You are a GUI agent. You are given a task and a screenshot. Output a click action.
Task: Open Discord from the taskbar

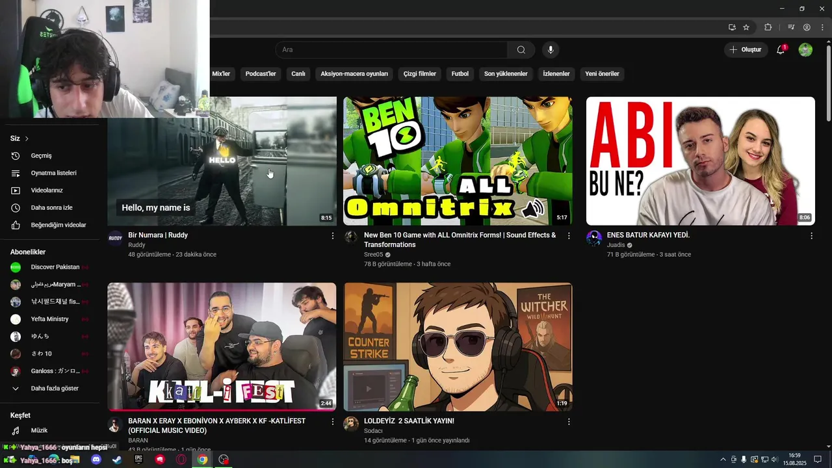pos(96,460)
